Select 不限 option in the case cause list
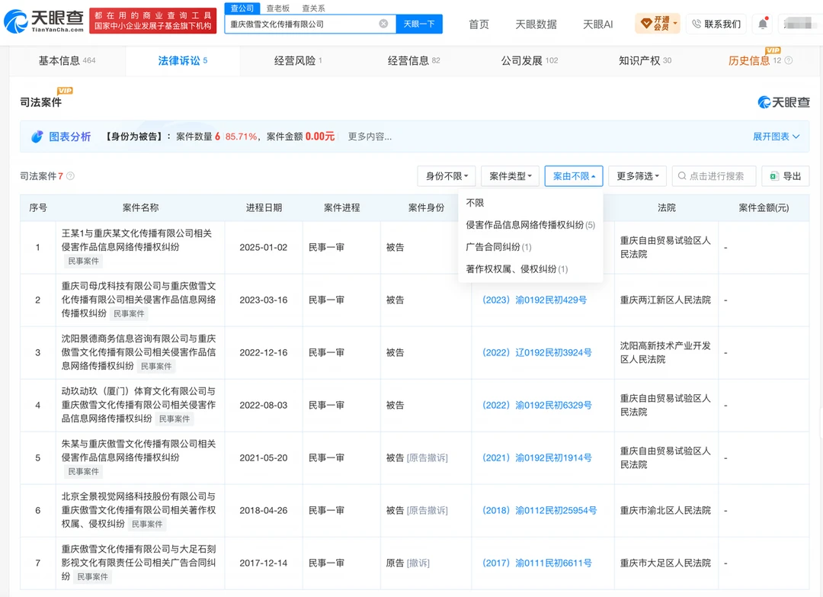The height and width of the screenshot is (597, 823). point(475,203)
